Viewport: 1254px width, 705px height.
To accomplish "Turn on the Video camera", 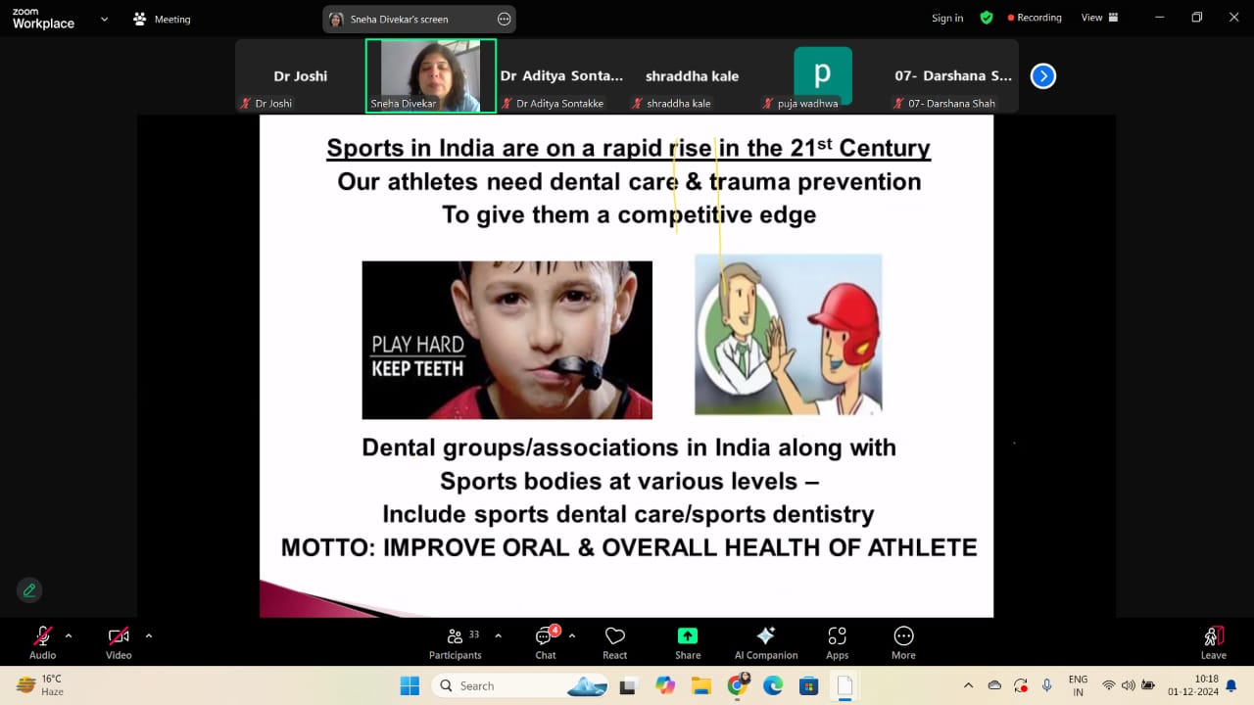I will coord(119,641).
